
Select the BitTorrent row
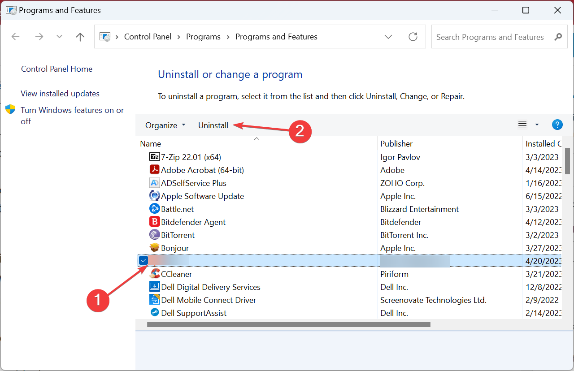click(350, 235)
